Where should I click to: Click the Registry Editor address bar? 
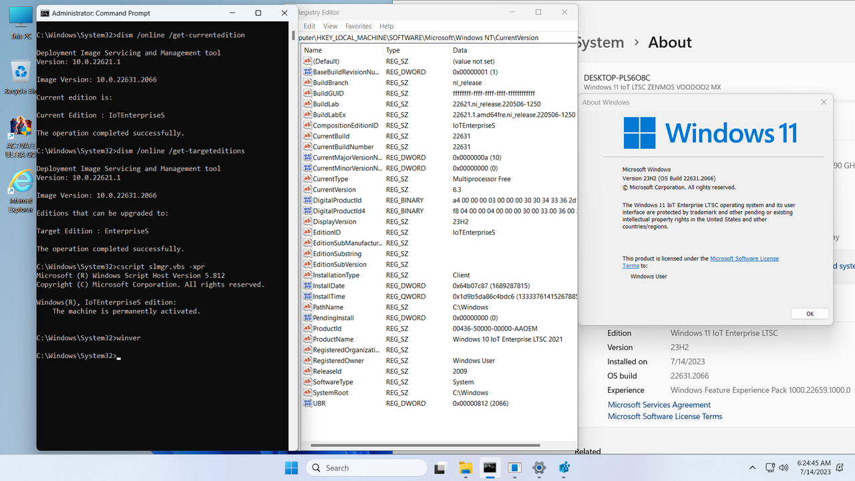(x=438, y=37)
